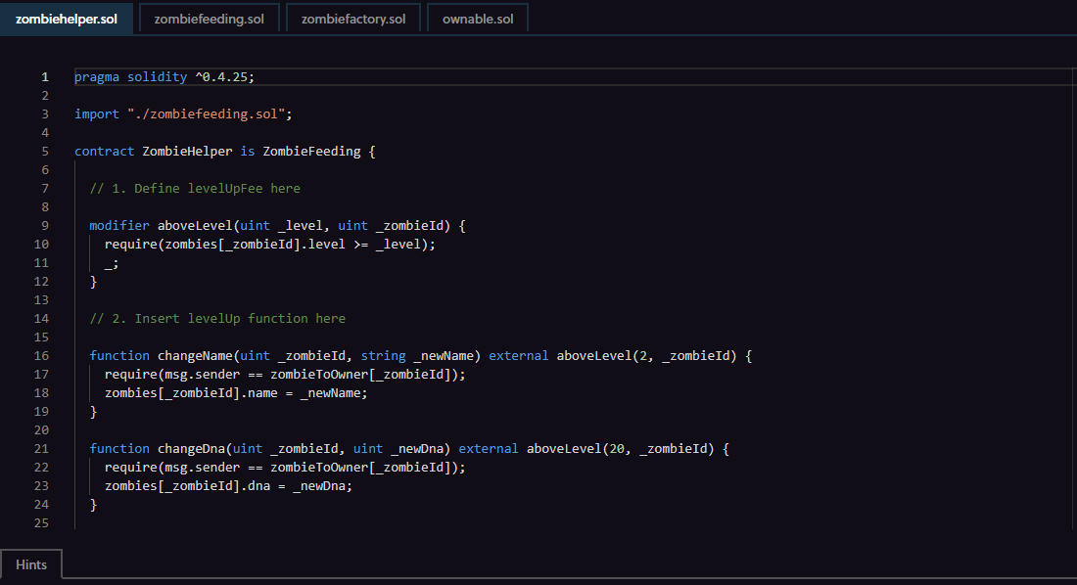Select the ownable.sol tab
This screenshot has height=585, width=1077.
478,19
